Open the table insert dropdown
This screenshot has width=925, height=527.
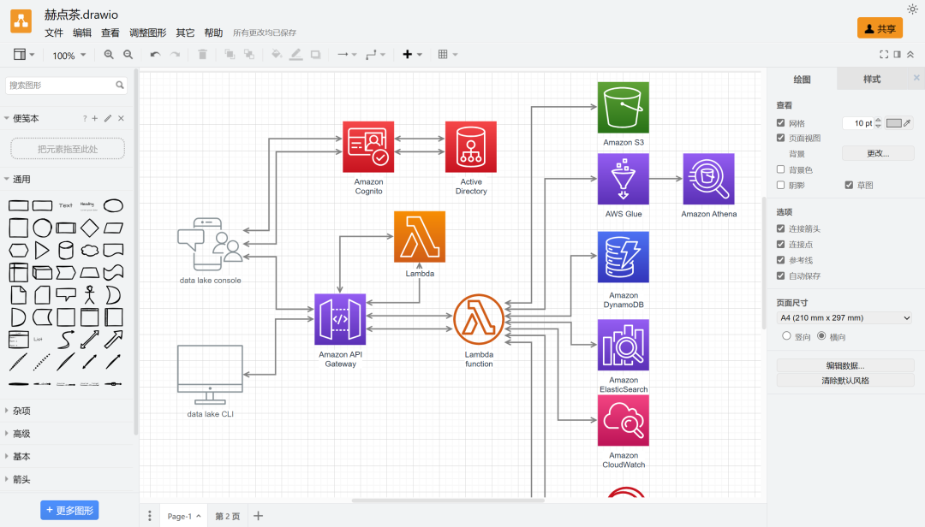[x=448, y=54]
